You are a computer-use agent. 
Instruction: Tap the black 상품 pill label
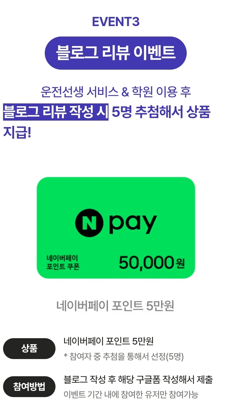pos(29,349)
